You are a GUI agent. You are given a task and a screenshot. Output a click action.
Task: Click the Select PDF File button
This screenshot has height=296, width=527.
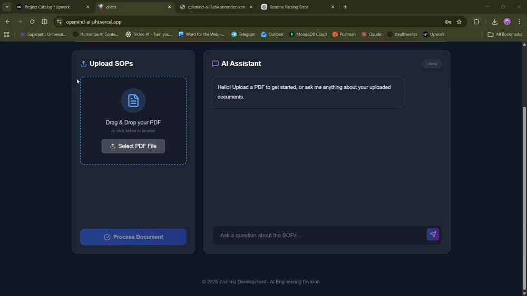click(x=133, y=146)
